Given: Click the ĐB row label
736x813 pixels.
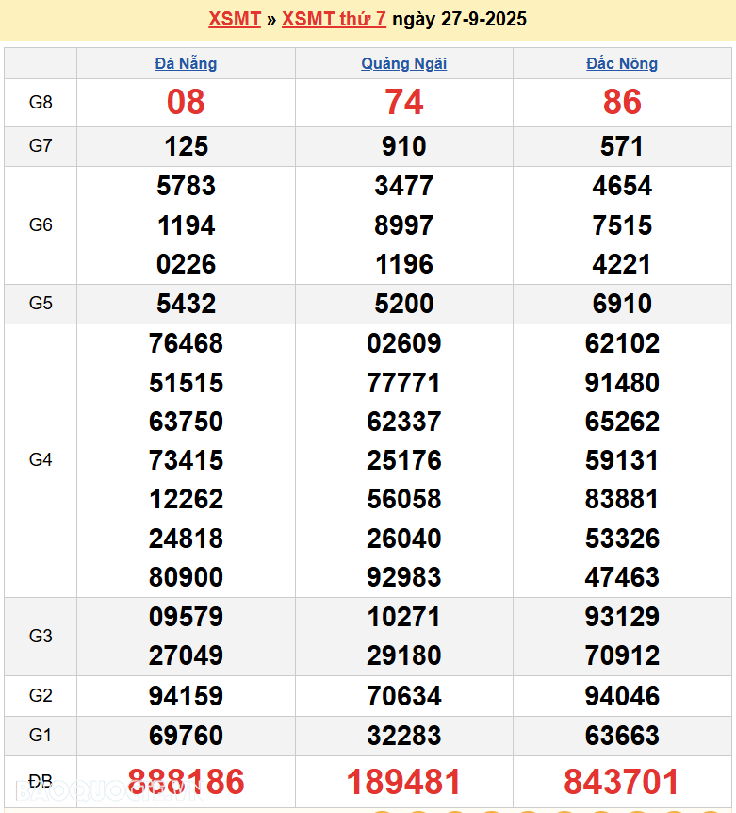Looking at the screenshot, I should point(41,782).
